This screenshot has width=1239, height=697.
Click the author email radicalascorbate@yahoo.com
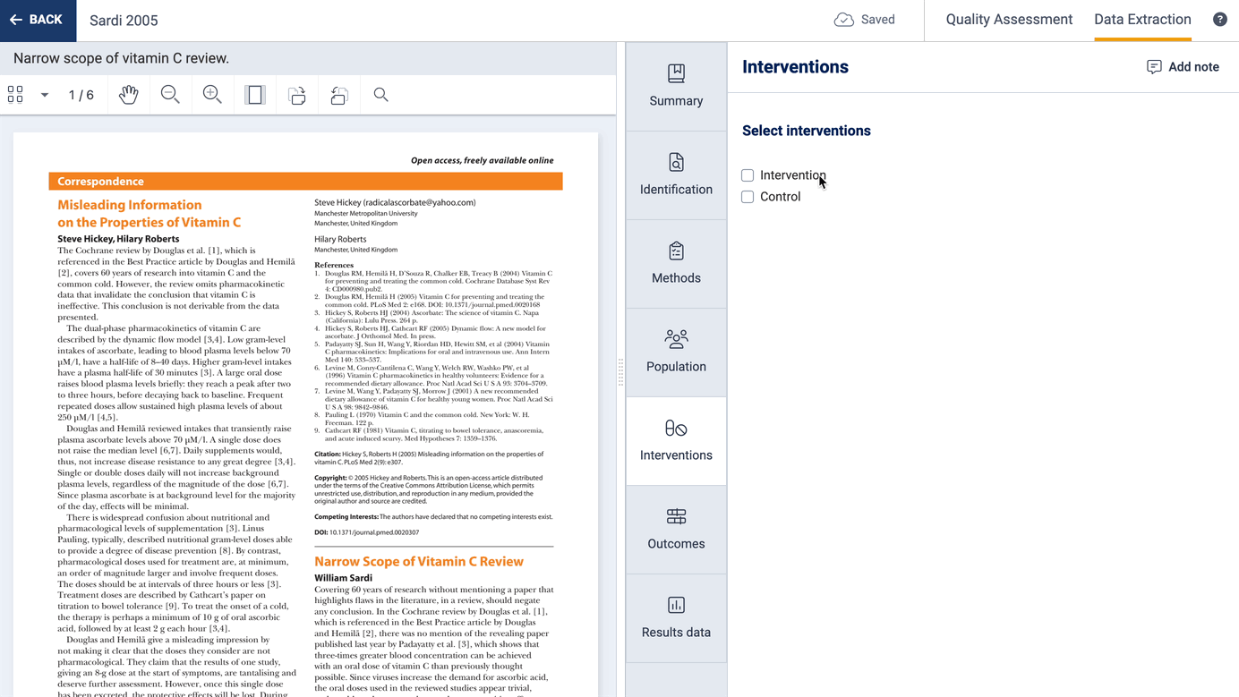420,202
